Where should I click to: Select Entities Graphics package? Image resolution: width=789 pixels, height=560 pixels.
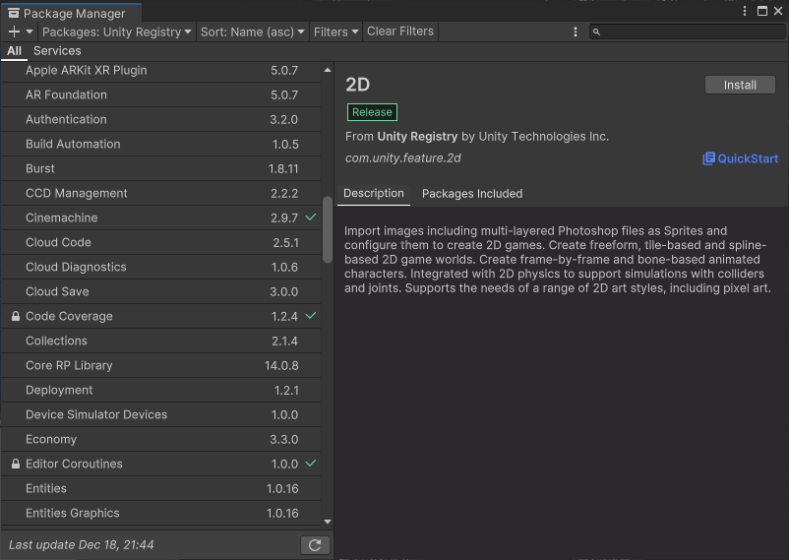(x=161, y=513)
